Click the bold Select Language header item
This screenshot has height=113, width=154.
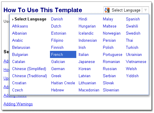(29, 19)
